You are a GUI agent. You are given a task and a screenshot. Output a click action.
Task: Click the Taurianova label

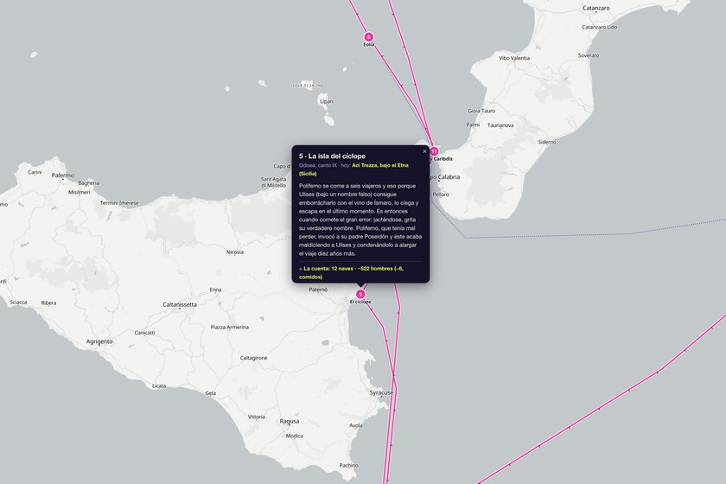pyautogui.click(x=500, y=125)
